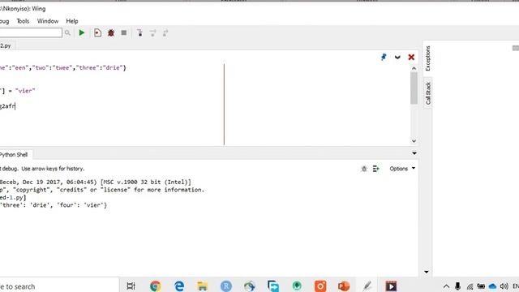Open the editor's chevron dropdown menu
The height and width of the screenshot is (292, 519).
pos(397,58)
